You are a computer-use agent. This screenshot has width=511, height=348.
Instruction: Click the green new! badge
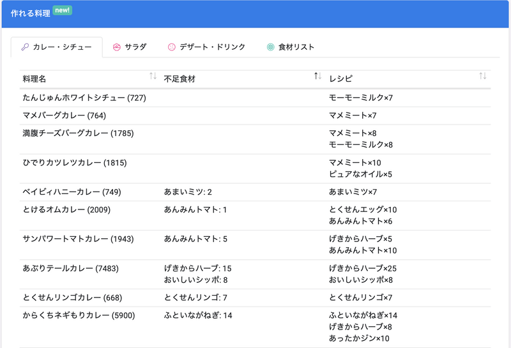(63, 11)
